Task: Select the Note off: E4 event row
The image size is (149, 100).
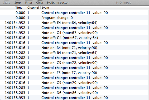Action: tap(74, 23)
